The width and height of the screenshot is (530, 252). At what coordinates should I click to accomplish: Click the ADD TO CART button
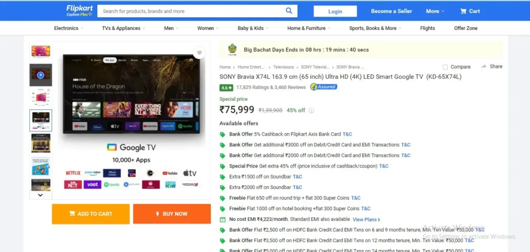(x=91, y=214)
